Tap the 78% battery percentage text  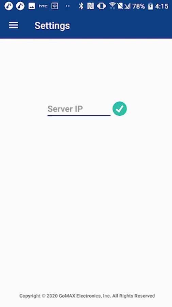139,6
